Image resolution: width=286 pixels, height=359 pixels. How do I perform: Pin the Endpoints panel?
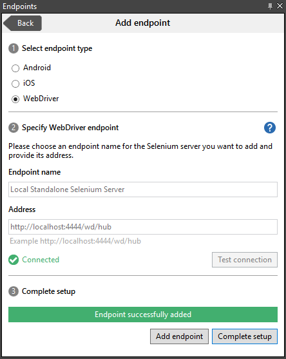(270, 6)
